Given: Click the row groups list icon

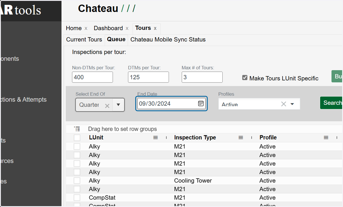Looking at the screenshot, I should tap(77, 129).
